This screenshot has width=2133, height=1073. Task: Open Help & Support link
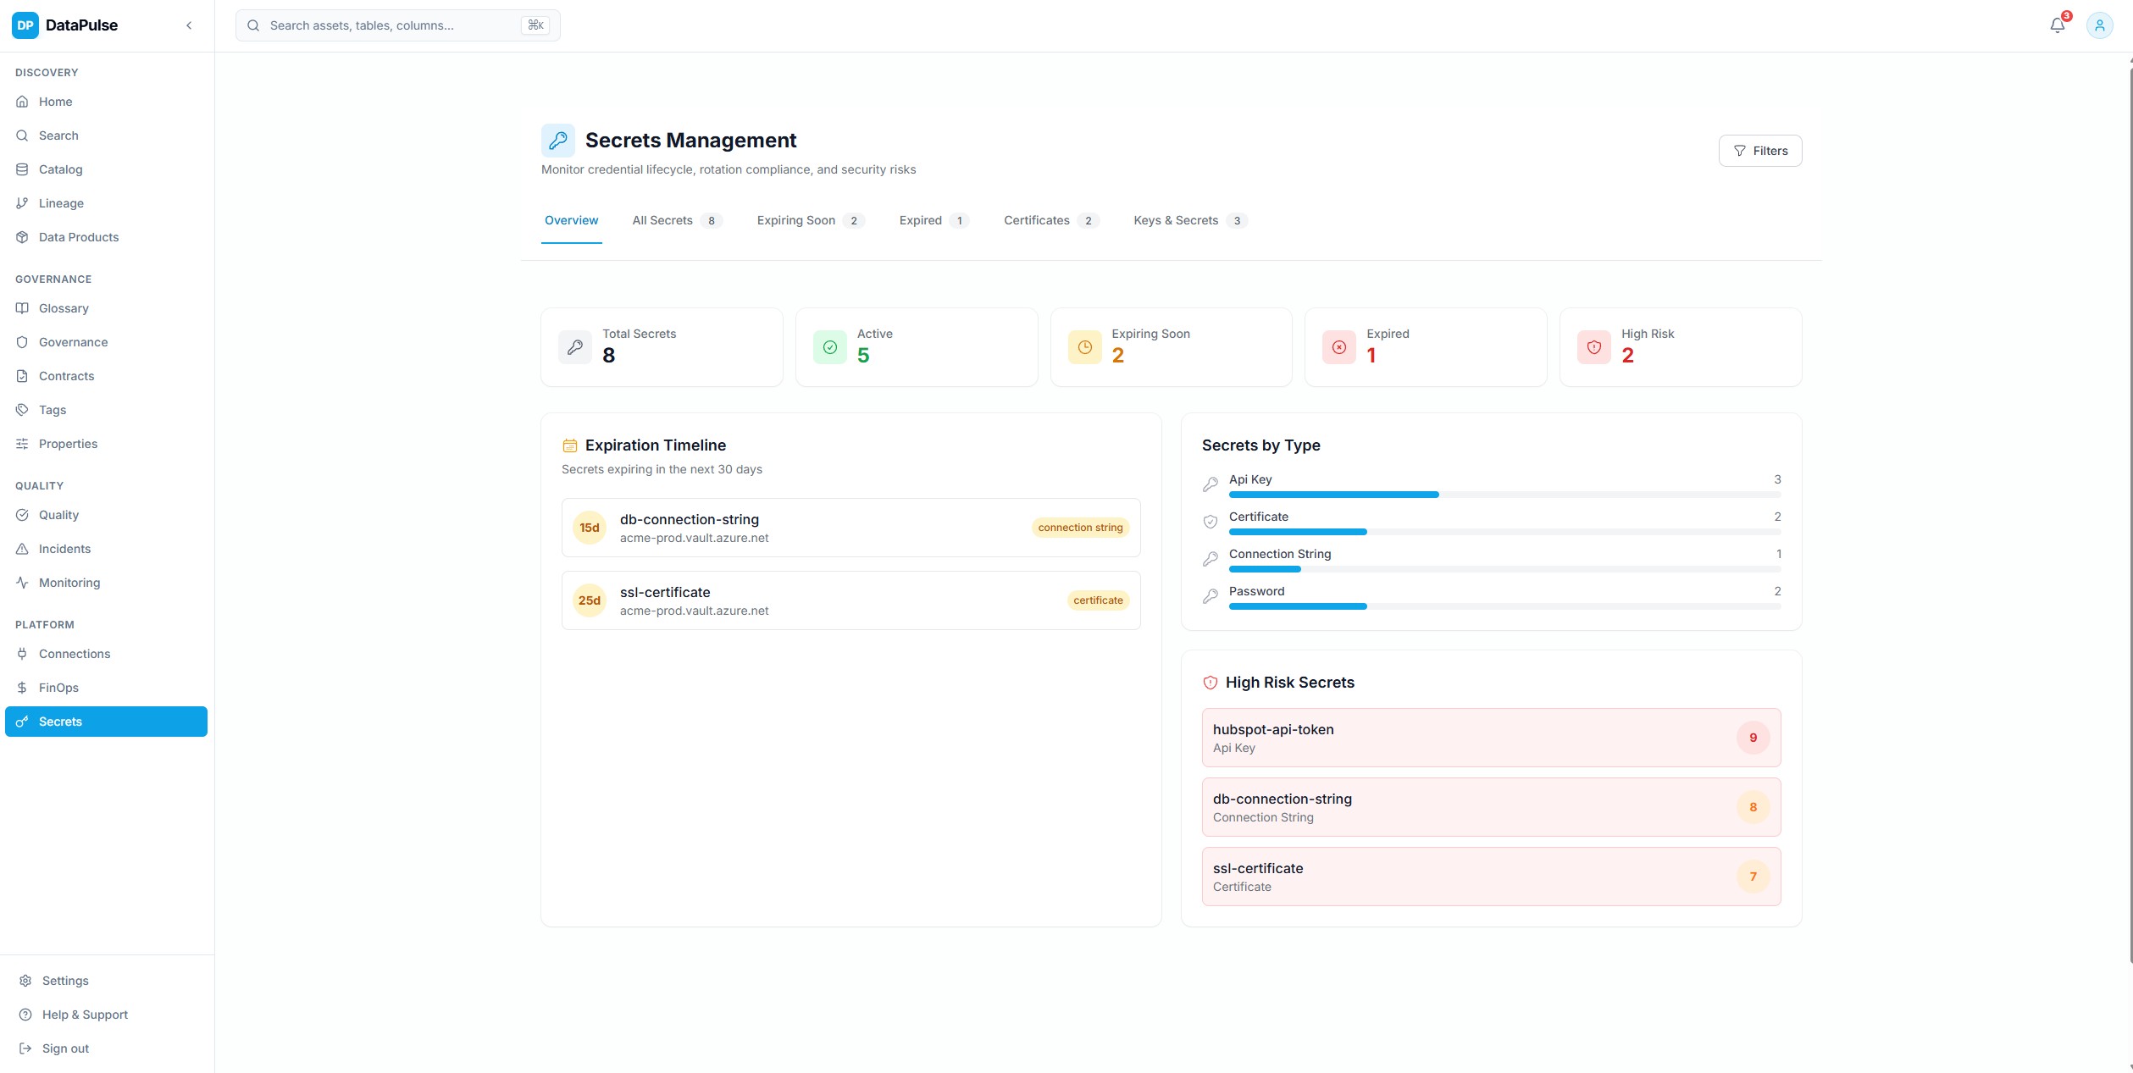(85, 1015)
